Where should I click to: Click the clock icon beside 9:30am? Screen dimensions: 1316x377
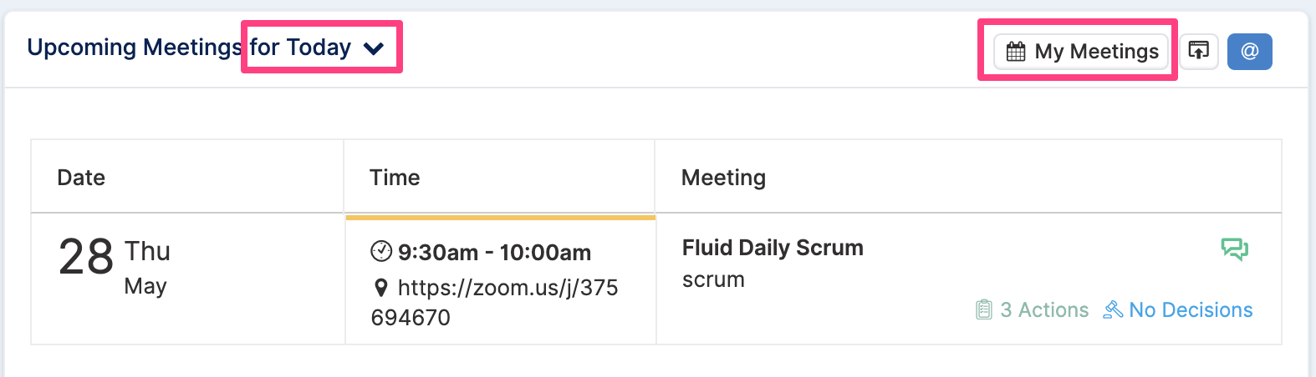coord(381,251)
